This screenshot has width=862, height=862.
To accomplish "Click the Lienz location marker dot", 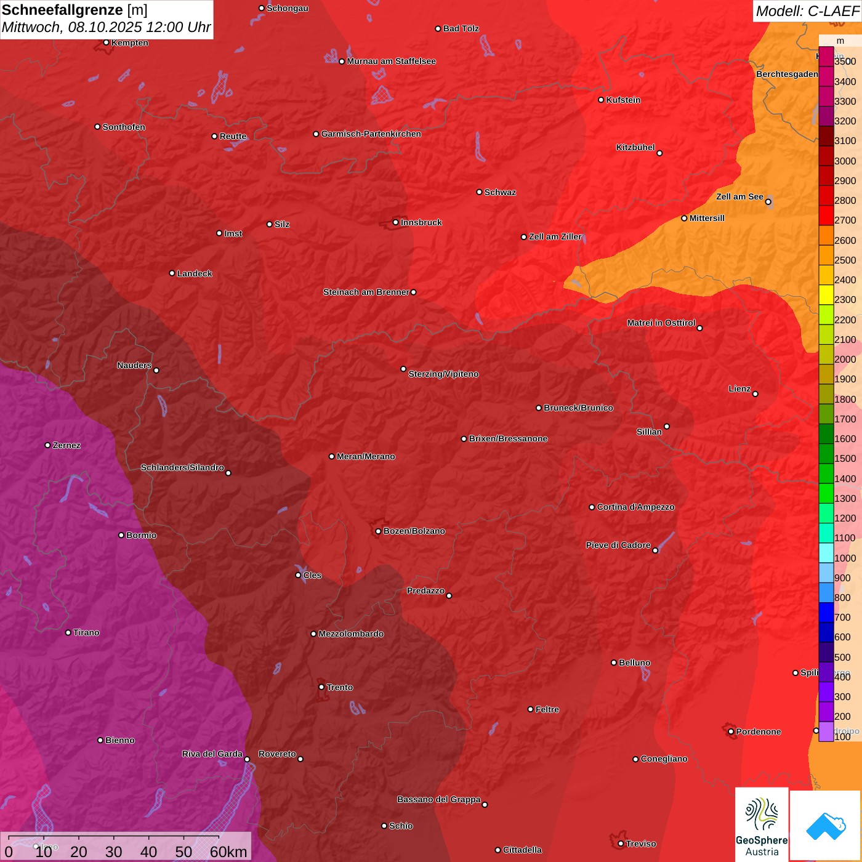I will click(755, 394).
